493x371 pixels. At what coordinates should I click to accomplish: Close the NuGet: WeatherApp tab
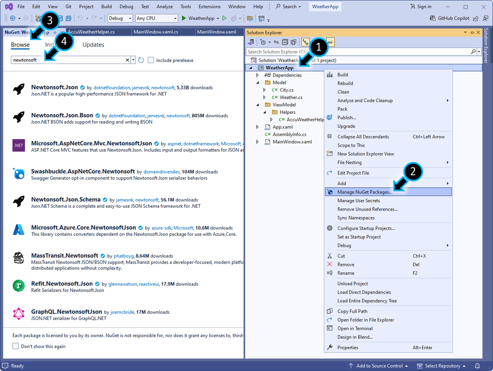click(62, 32)
